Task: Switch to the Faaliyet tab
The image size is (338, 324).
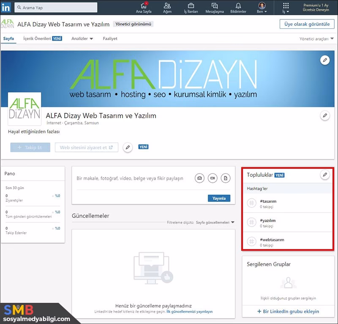Action: (x=110, y=38)
